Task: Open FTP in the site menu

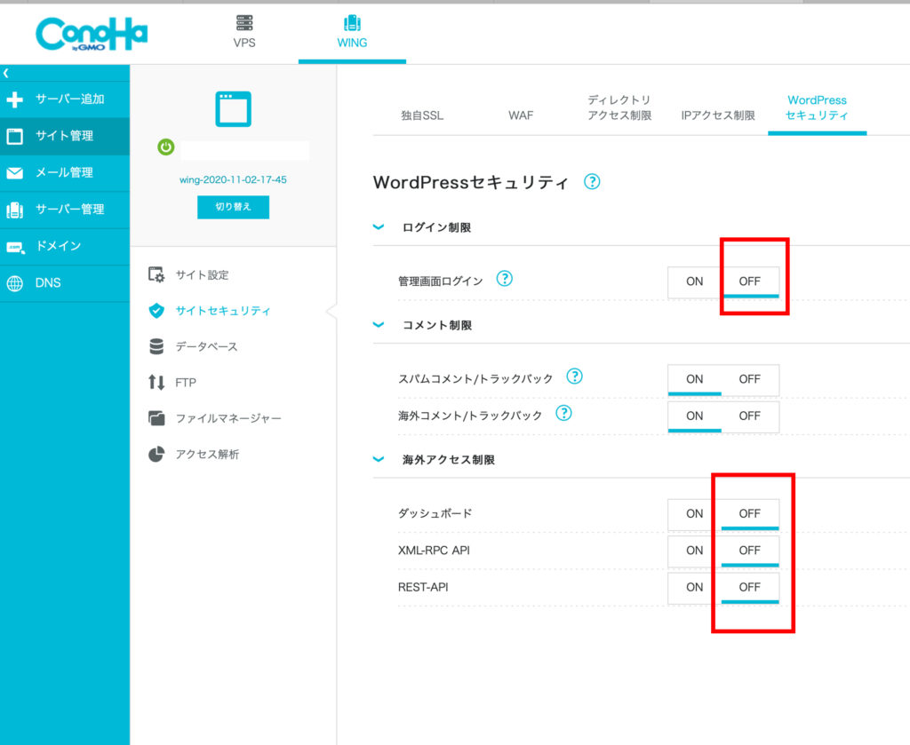Action: [186, 383]
